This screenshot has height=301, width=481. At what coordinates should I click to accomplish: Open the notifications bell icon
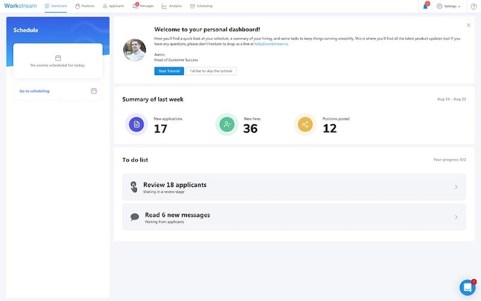click(x=426, y=6)
